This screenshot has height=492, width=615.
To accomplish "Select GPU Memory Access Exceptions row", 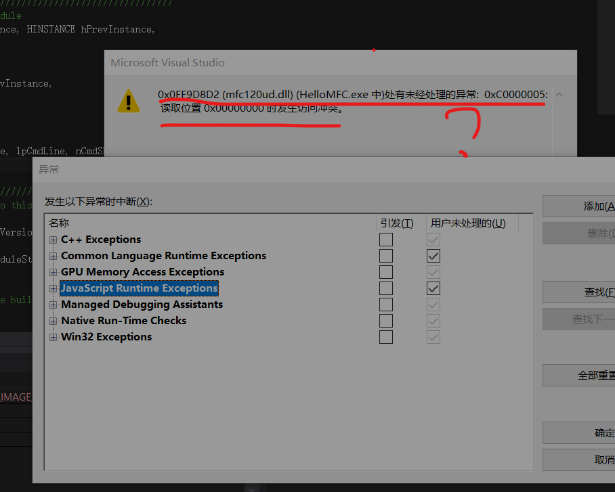I will tap(142, 272).
